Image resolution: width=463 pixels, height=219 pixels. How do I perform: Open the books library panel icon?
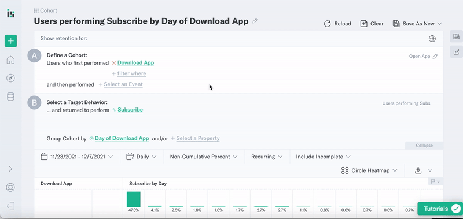pos(456,36)
